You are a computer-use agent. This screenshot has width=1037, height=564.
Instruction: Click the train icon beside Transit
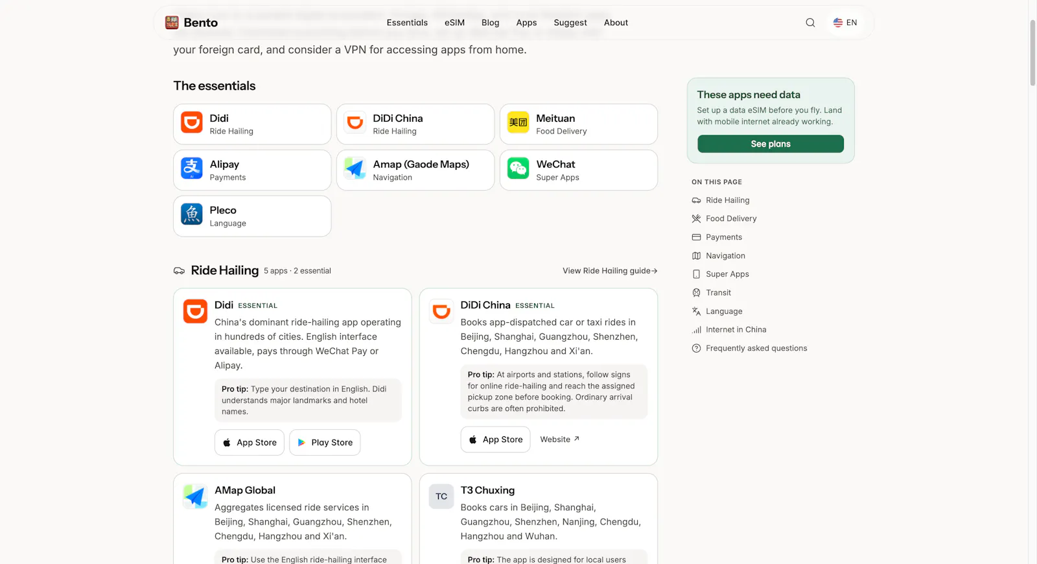point(697,293)
